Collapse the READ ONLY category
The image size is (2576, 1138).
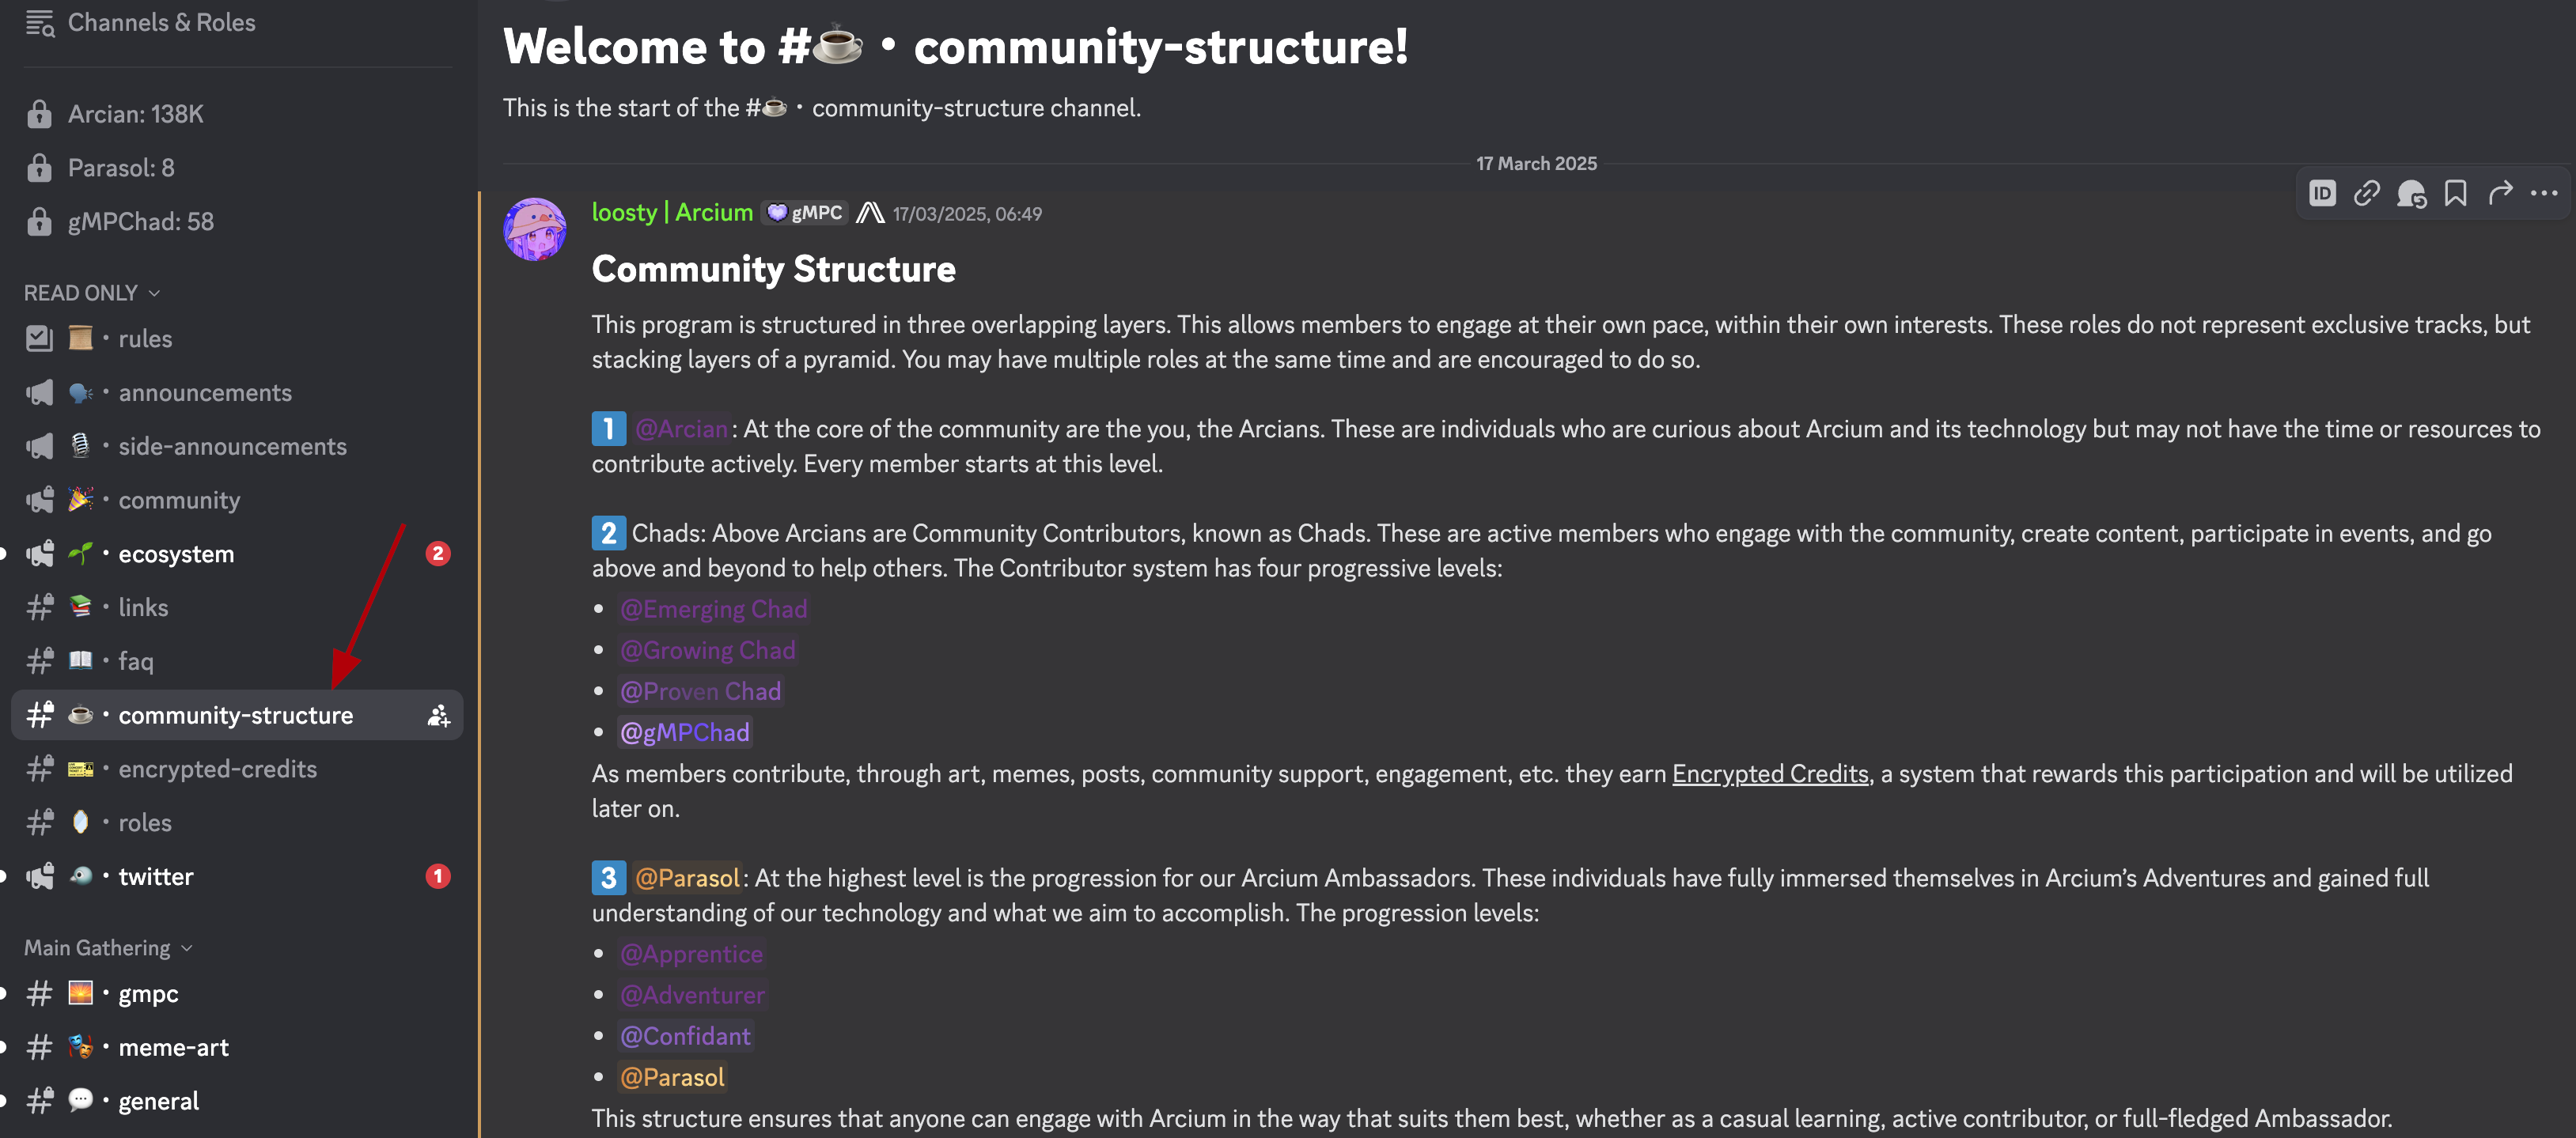pyautogui.click(x=91, y=293)
